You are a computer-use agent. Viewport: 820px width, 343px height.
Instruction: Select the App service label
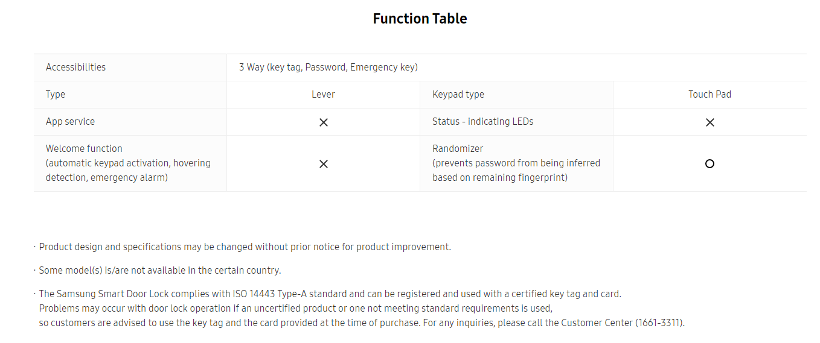70,122
